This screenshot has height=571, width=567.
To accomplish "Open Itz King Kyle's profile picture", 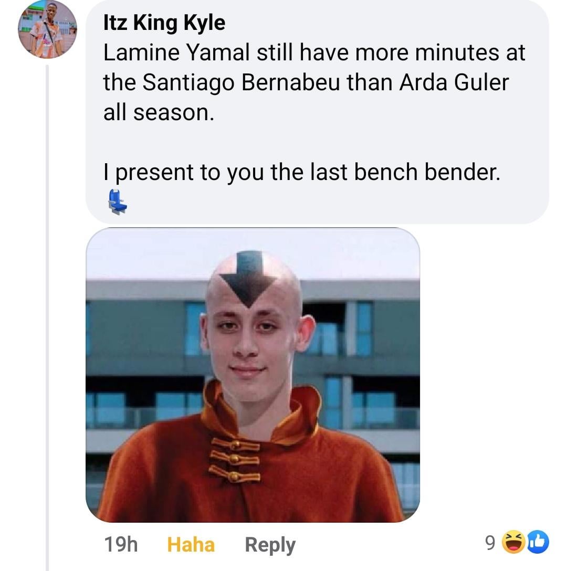I will point(47,29).
